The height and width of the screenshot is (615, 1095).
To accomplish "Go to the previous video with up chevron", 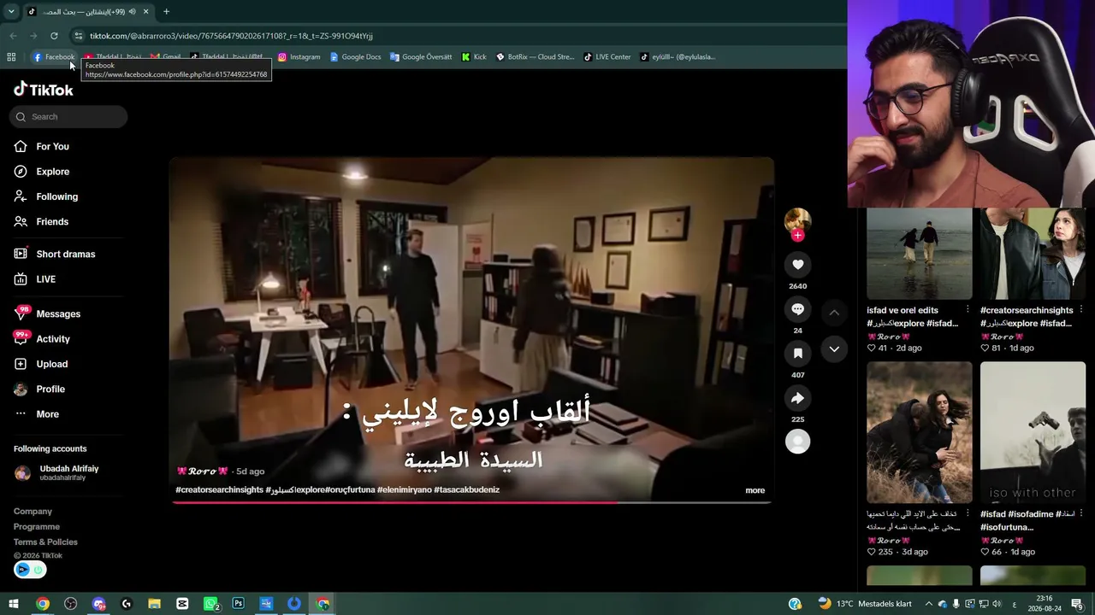I will click(834, 313).
